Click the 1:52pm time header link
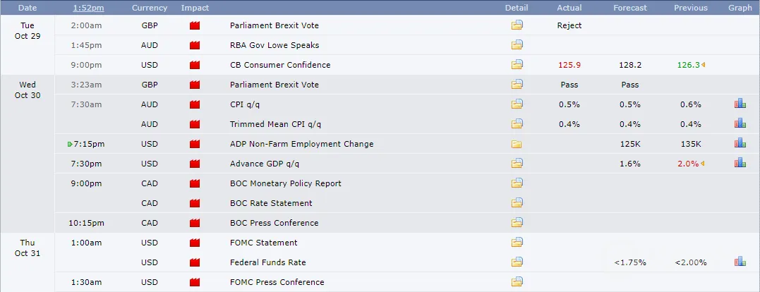 pyautogui.click(x=88, y=8)
